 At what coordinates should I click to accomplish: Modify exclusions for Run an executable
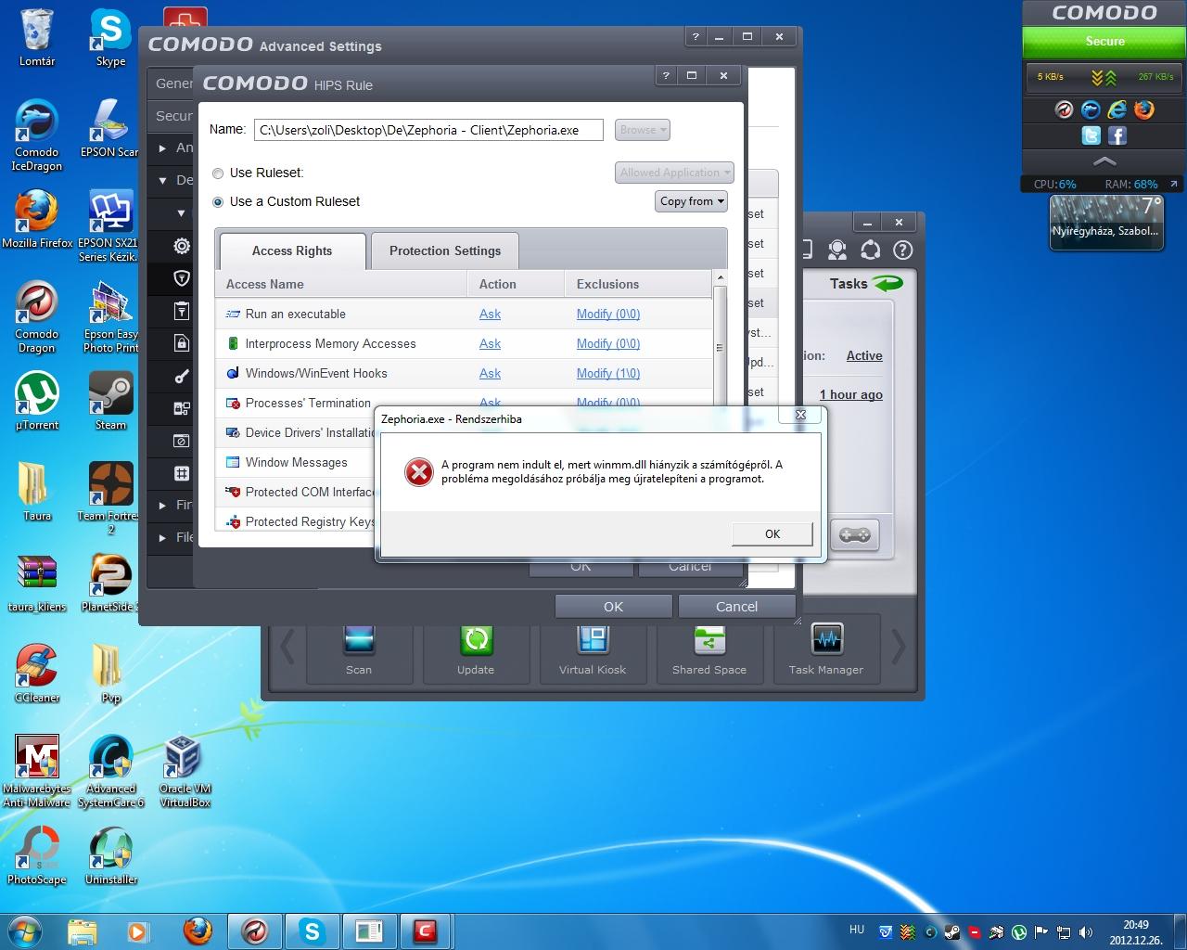click(x=608, y=314)
